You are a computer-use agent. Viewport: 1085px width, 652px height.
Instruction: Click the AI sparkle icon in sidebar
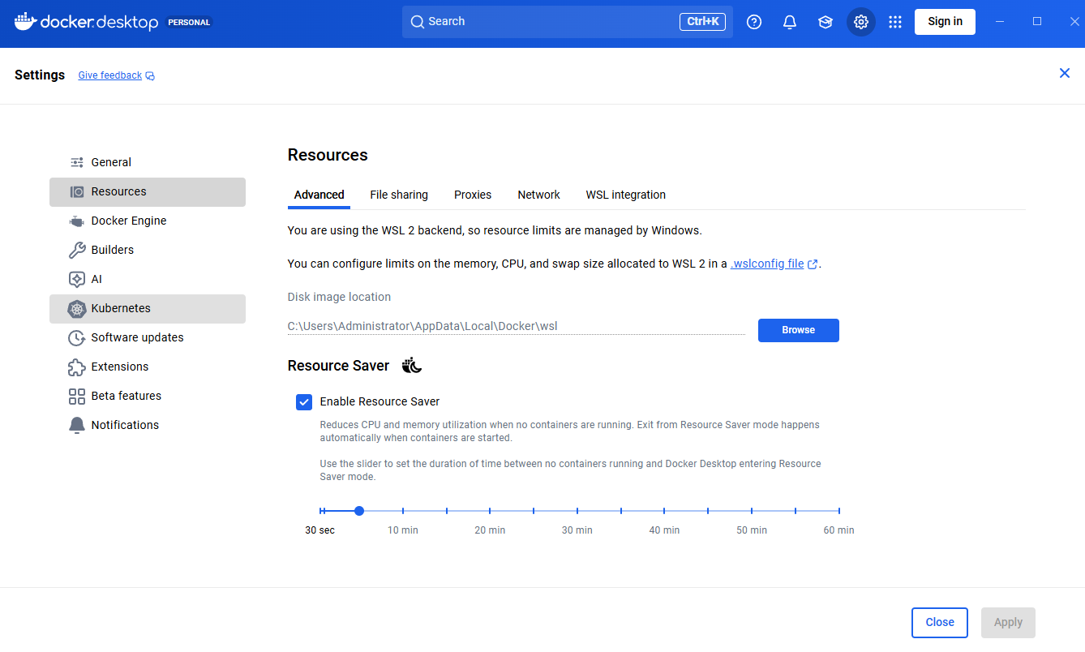click(77, 279)
